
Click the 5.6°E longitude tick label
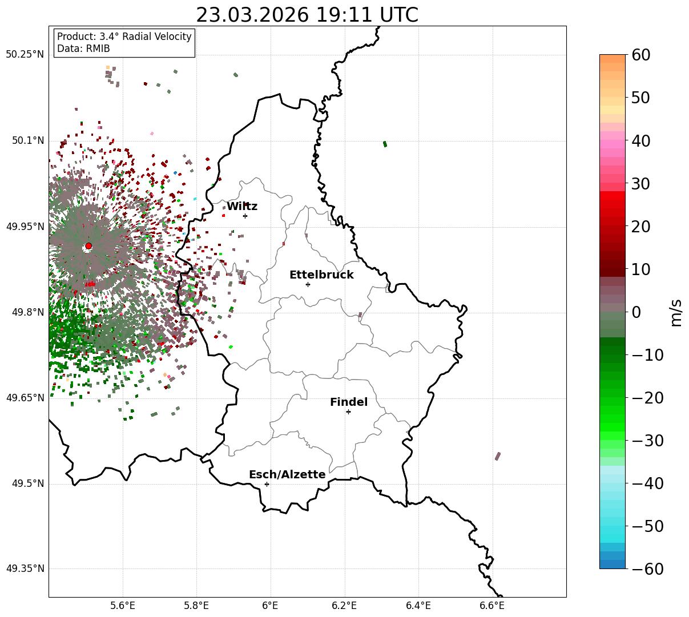click(123, 606)
